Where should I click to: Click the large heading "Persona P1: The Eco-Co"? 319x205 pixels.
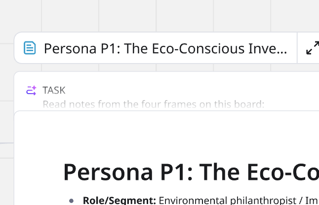click(x=191, y=172)
